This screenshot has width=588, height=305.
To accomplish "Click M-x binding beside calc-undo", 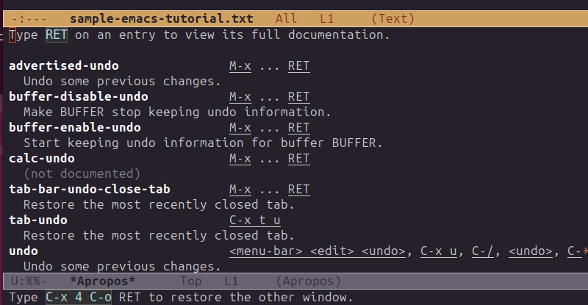I will [x=240, y=158].
